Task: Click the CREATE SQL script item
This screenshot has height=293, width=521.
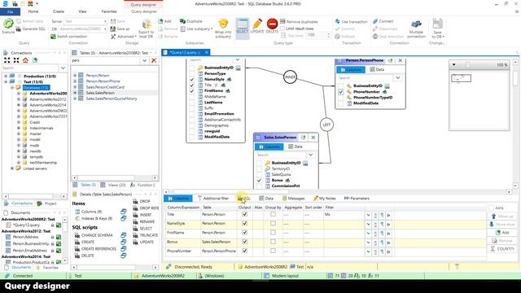Action: pyautogui.click(x=88, y=242)
